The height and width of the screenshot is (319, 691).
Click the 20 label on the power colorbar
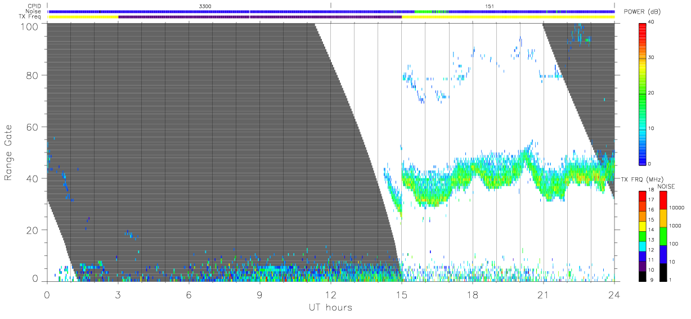(x=651, y=93)
